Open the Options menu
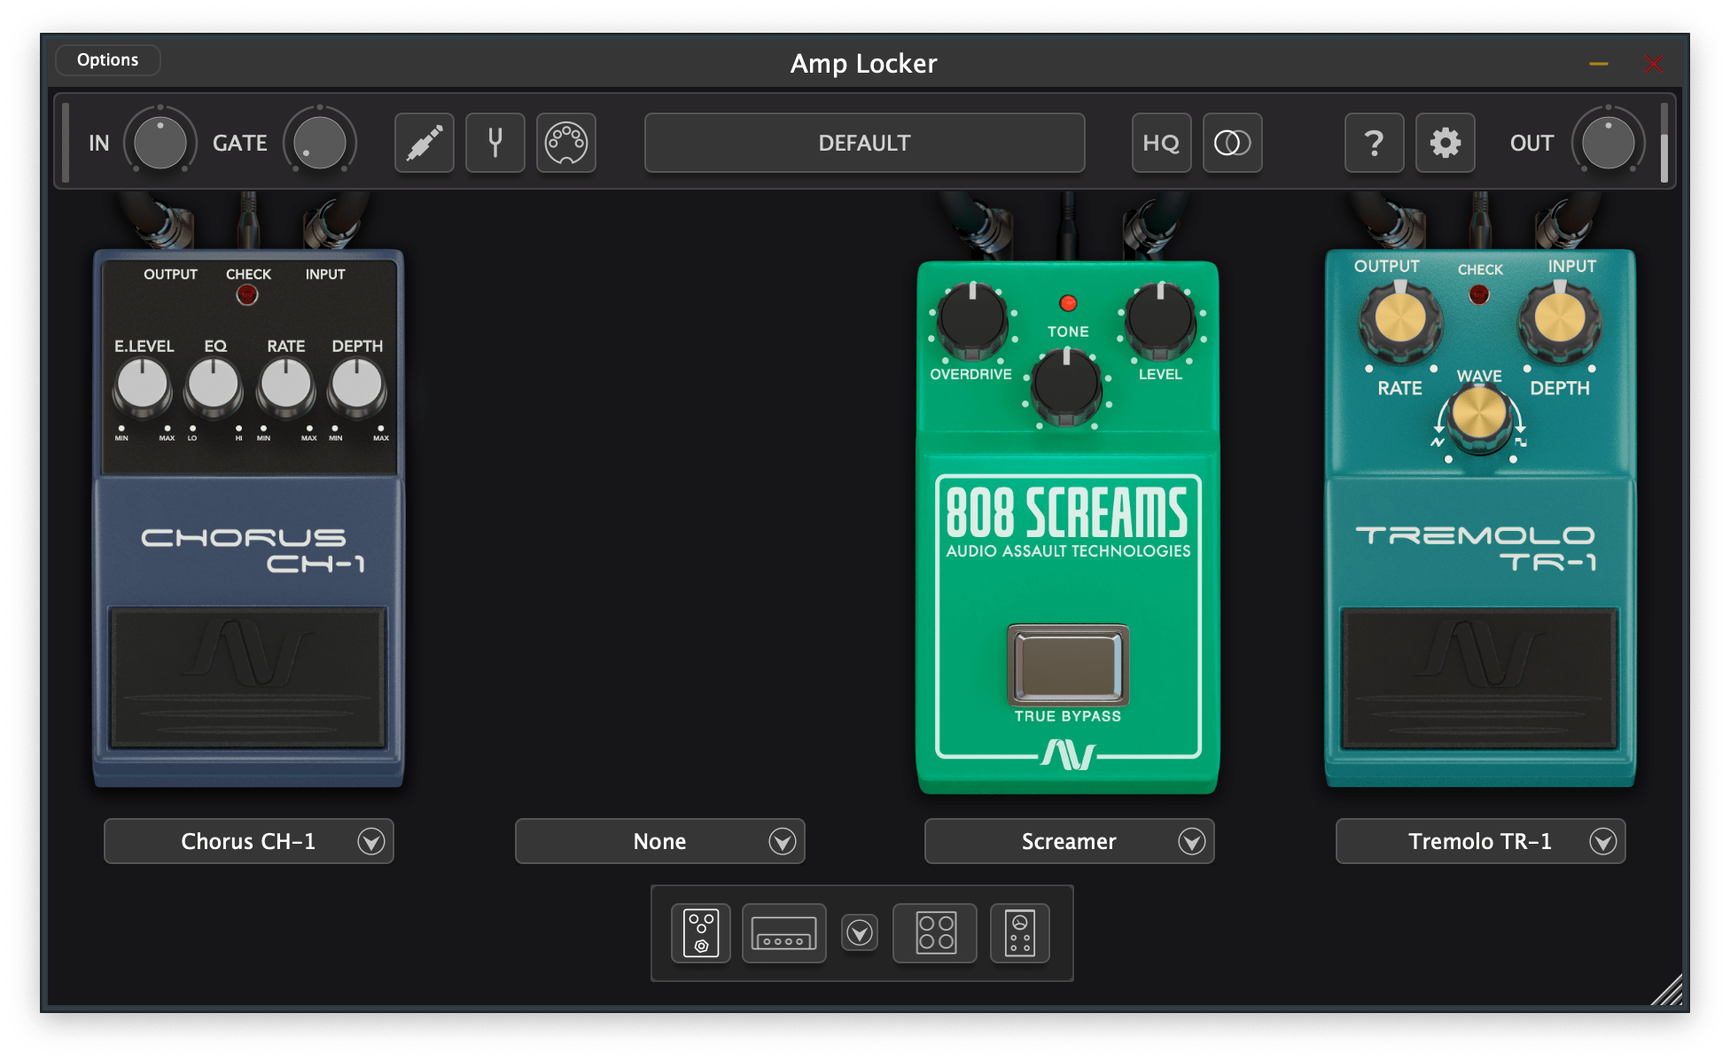The width and height of the screenshot is (1730, 1060). (x=107, y=60)
